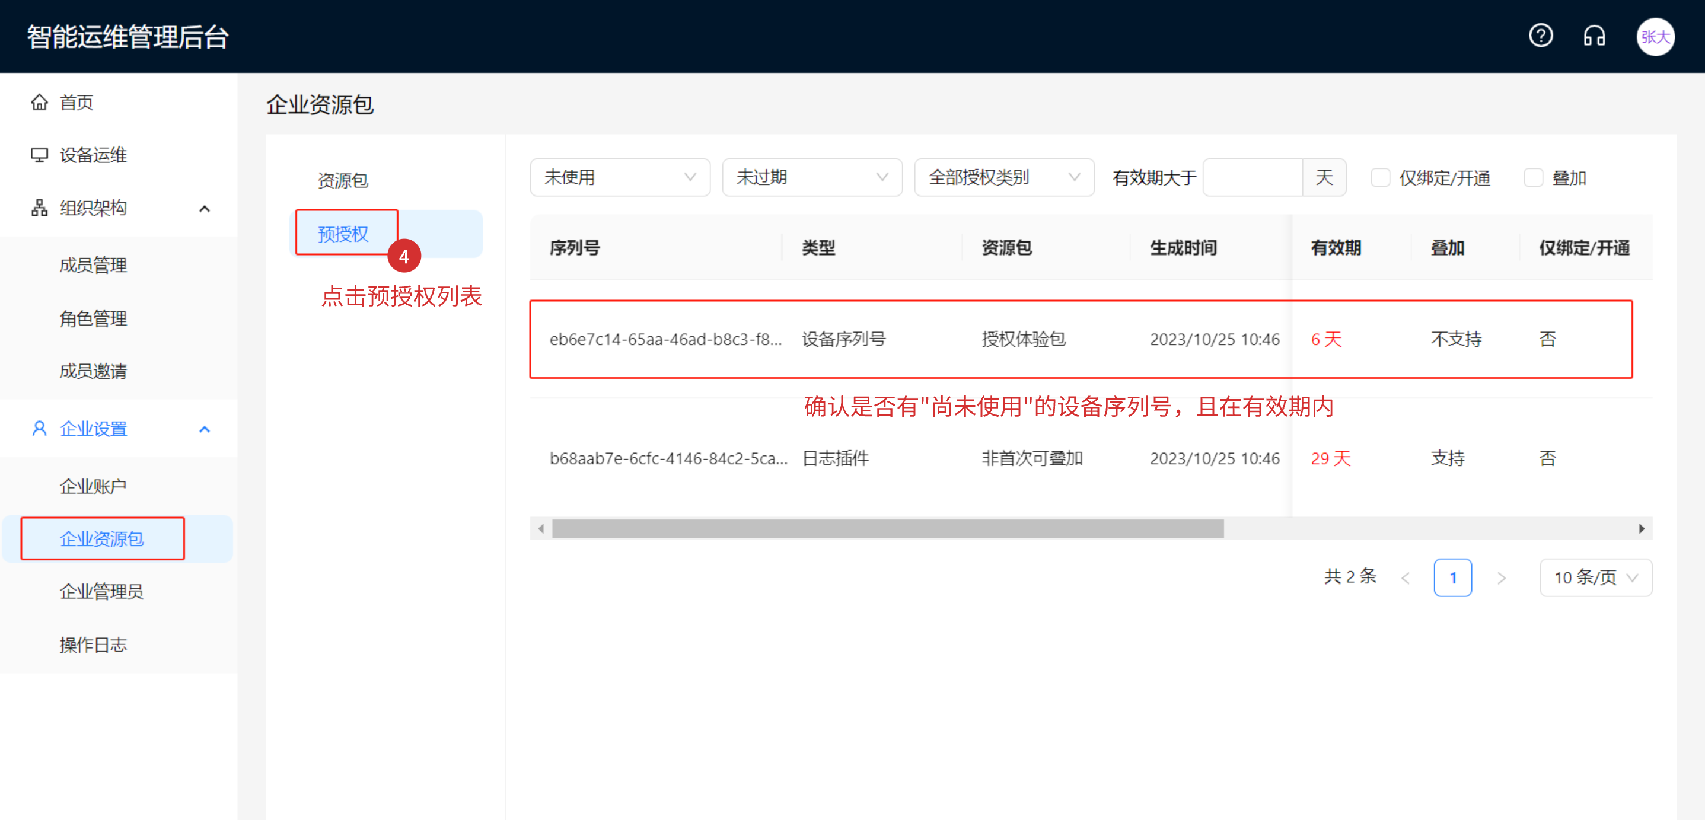
Task: Open the 未过期 expiry dropdown
Action: (811, 177)
